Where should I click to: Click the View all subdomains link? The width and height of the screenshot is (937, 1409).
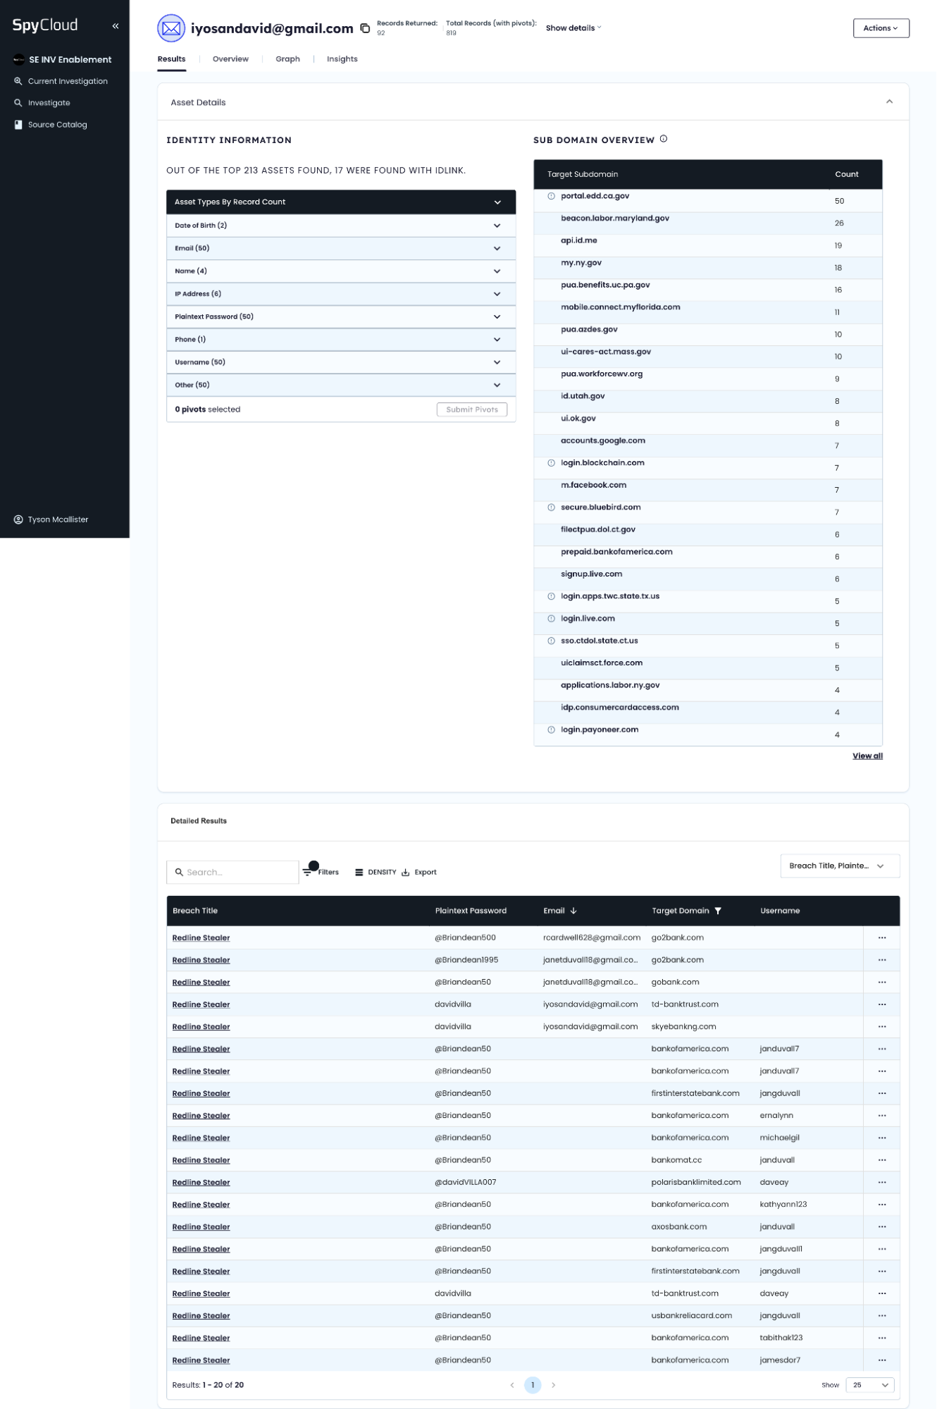point(867,756)
